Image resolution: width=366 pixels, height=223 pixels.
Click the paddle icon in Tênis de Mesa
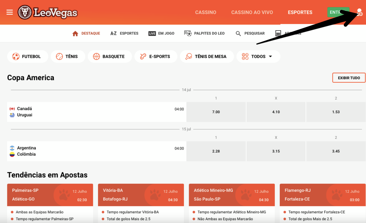189,56
